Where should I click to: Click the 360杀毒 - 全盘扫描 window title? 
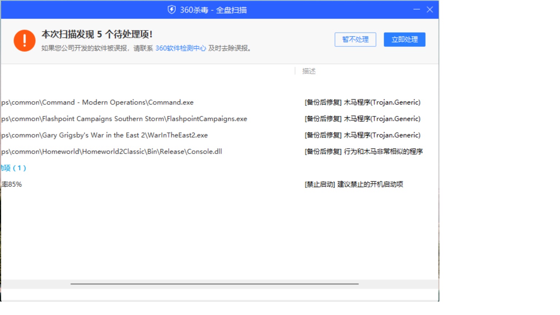pos(213,10)
